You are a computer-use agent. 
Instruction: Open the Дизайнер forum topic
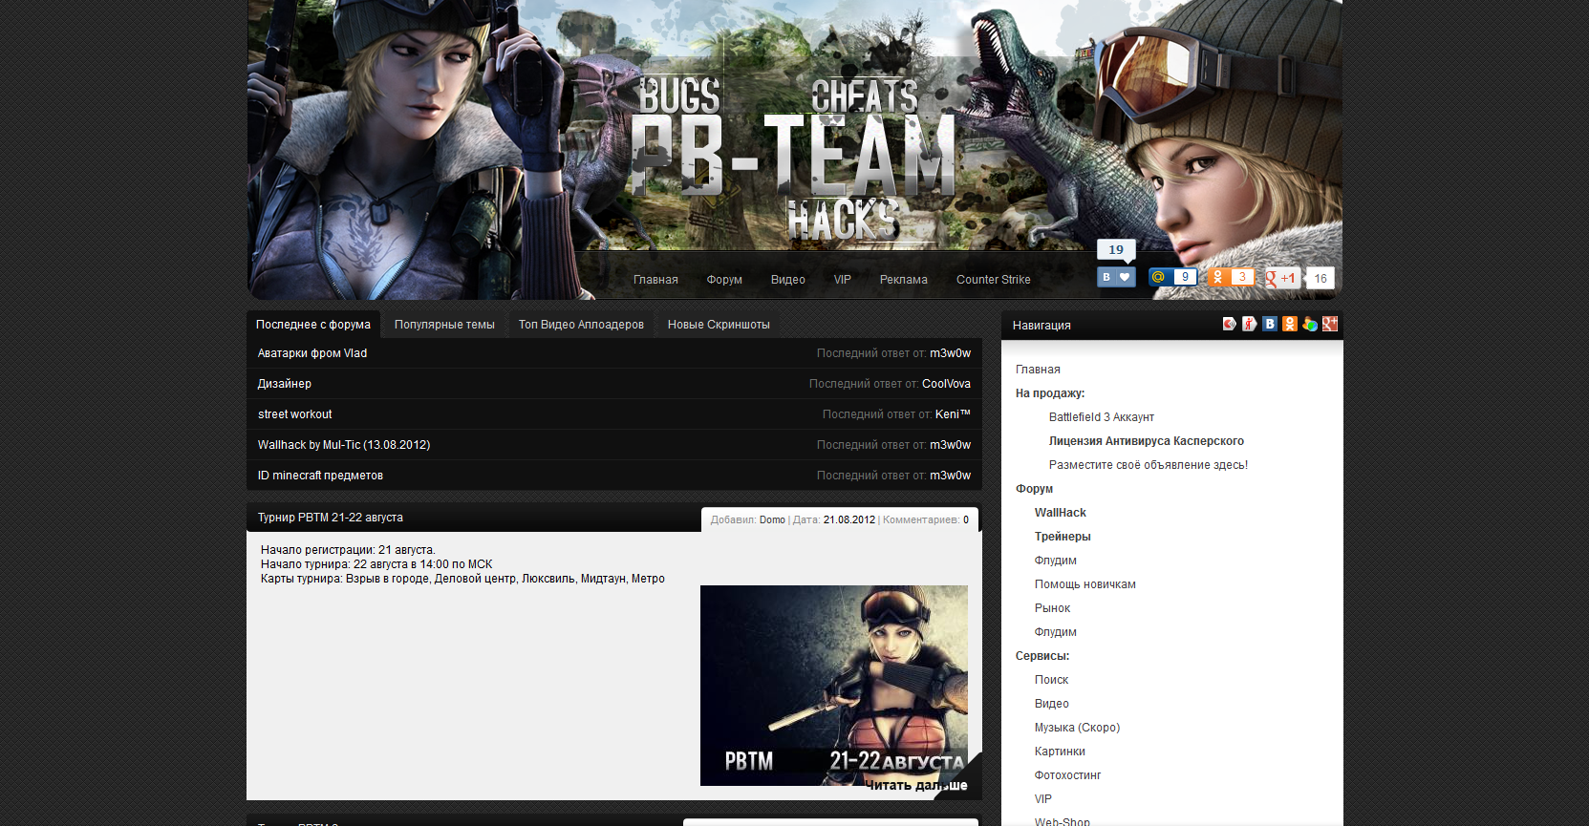tap(285, 384)
